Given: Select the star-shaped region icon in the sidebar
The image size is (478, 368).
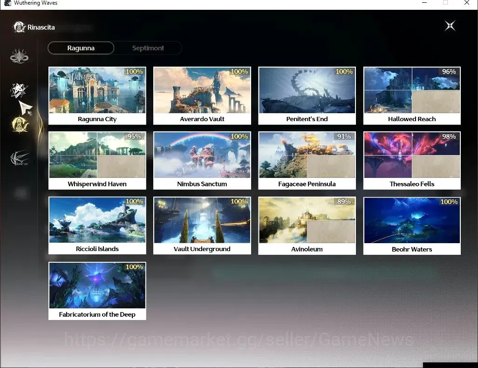Looking at the screenshot, I should coord(19,90).
